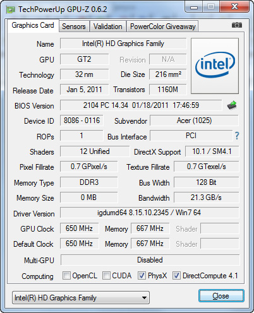Viewport: 254px width, 313px height.
Task: Click the Bus Interface question mark
Action: point(237,136)
